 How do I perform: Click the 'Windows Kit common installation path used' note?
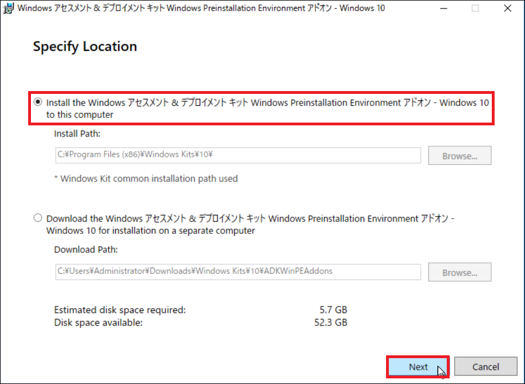click(x=146, y=179)
